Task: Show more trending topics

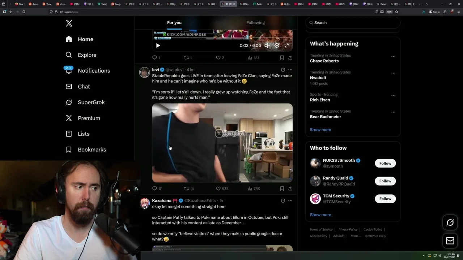Action: tap(320, 130)
